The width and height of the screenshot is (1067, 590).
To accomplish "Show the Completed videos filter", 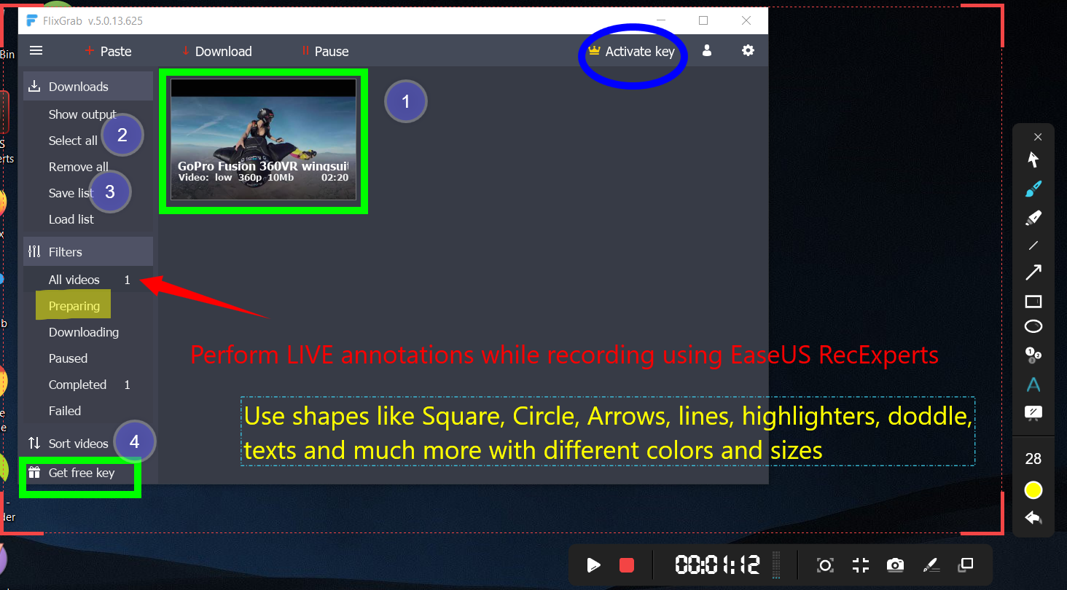I will 77,385.
